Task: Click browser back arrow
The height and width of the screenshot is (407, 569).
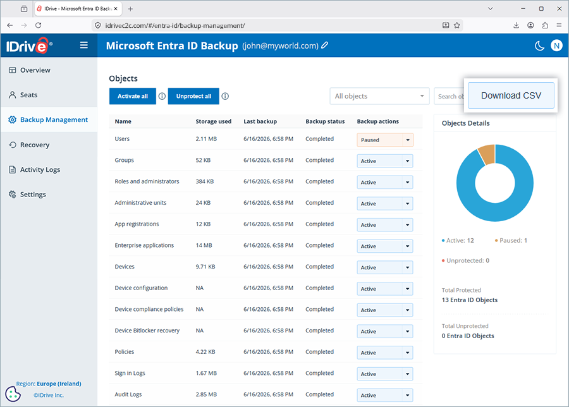Action: tap(9, 25)
